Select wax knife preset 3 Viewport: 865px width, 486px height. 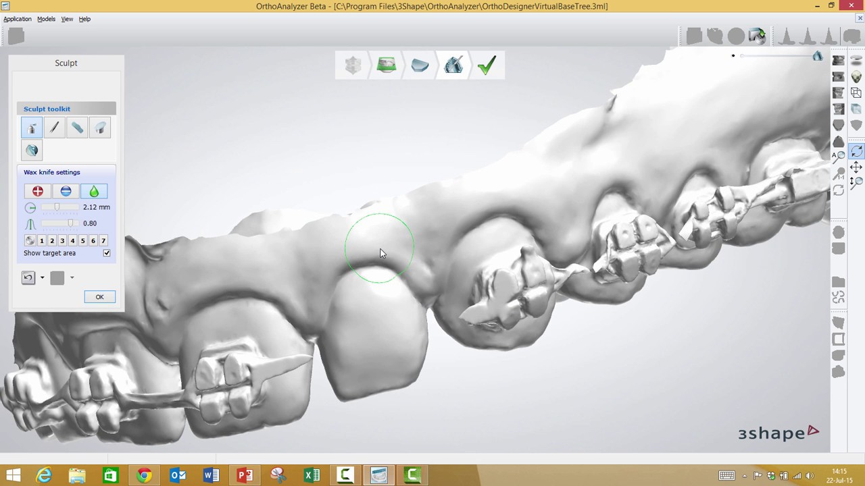[62, 241]
